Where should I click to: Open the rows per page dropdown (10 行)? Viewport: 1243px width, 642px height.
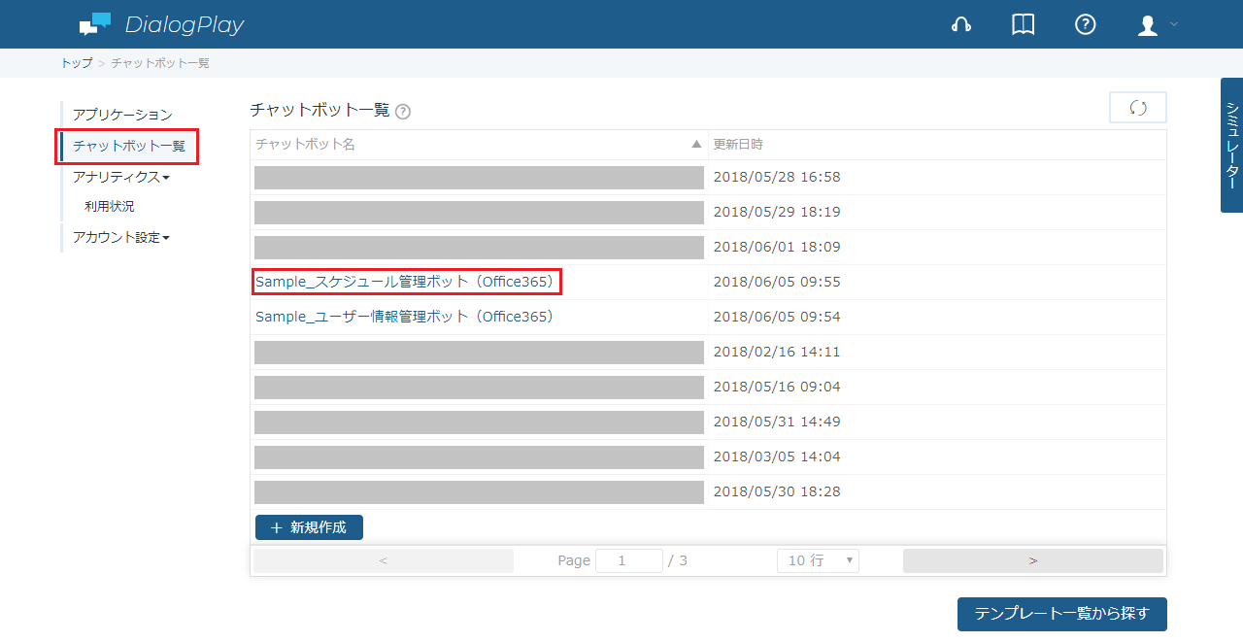tap(818, 560)
